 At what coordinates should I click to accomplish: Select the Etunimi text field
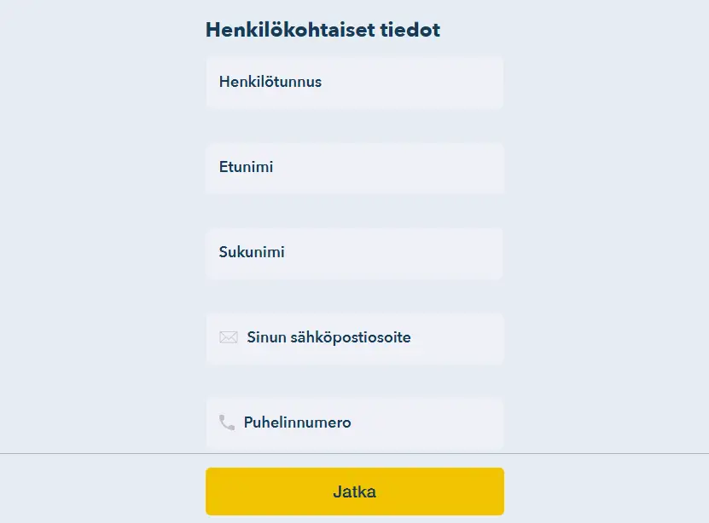354,168
